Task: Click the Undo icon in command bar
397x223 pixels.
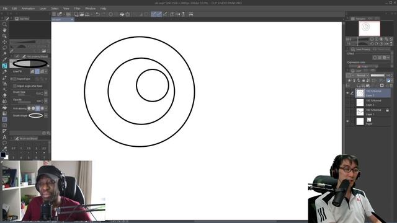Action: [98, 14]
